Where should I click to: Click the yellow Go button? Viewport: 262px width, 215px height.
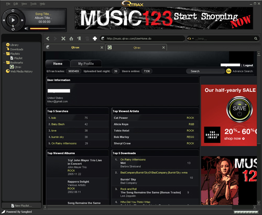pos(228,71)
